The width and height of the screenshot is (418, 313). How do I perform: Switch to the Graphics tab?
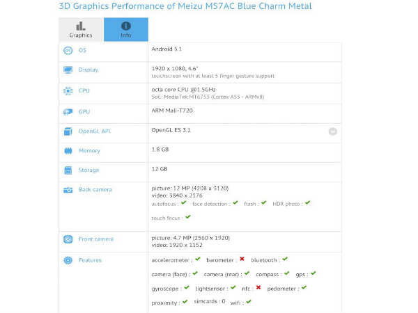coord(81,29)
